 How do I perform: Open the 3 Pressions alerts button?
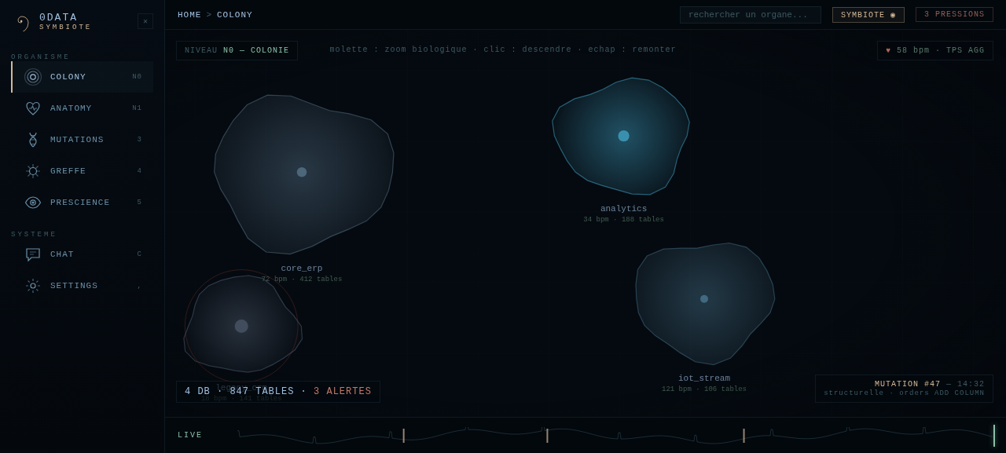[954, 15]
